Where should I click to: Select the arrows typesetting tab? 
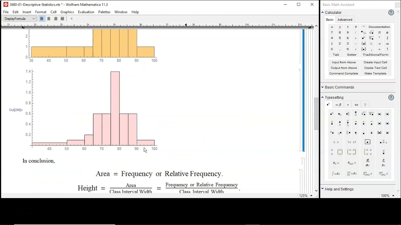coord(357,105)
